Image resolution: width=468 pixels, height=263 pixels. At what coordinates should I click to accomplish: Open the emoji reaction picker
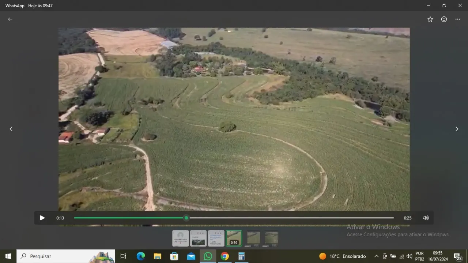point(444,19)
